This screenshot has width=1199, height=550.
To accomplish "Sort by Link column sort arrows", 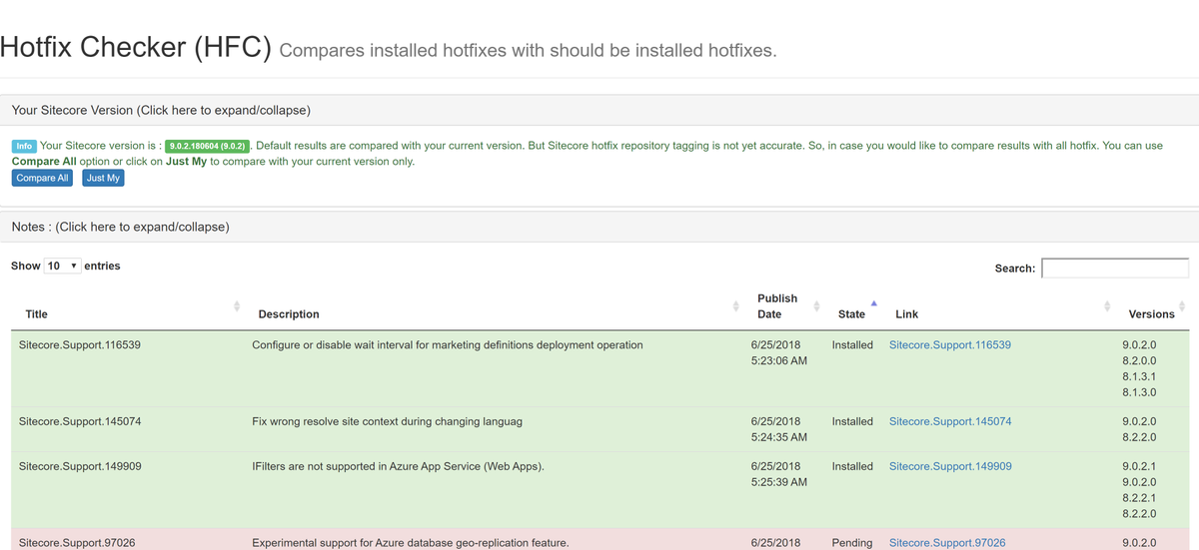I will click(1107, 305).
